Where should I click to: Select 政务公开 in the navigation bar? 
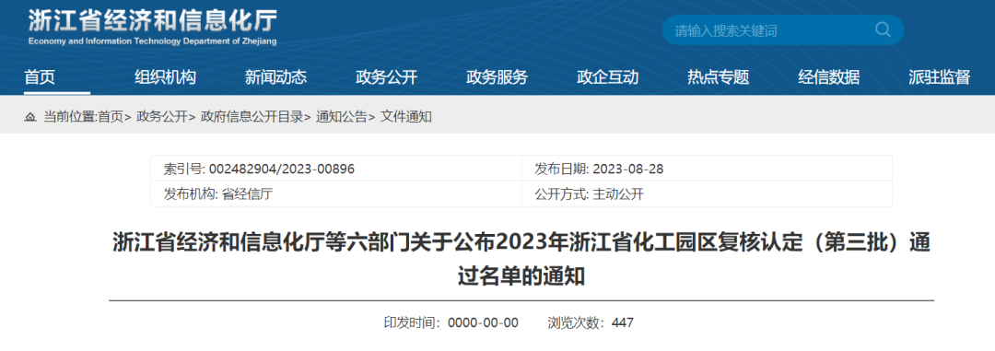point(386,77)
